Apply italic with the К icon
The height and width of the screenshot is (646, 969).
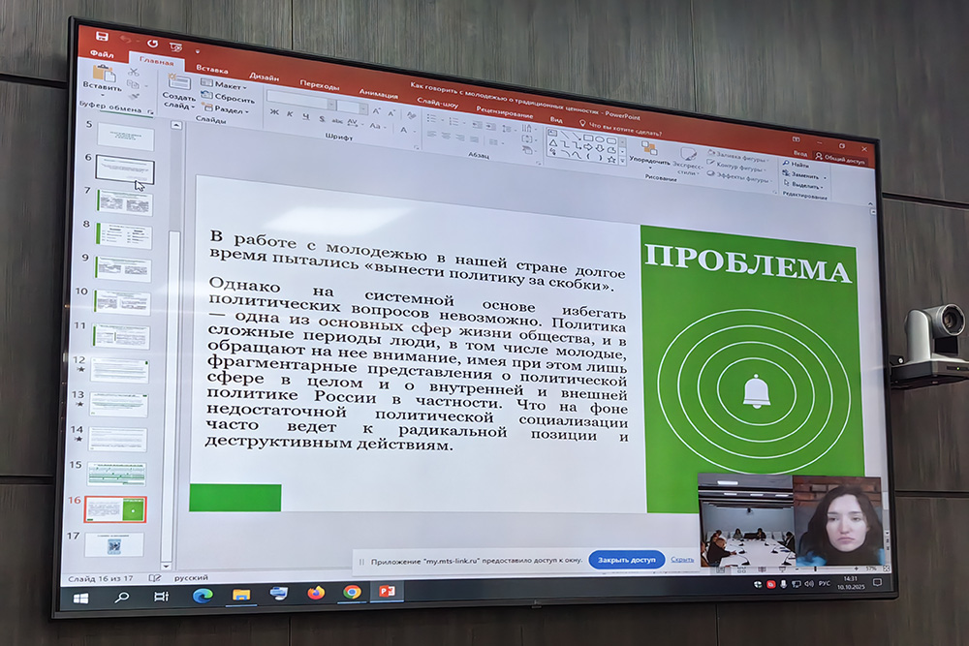pos(291,113)
